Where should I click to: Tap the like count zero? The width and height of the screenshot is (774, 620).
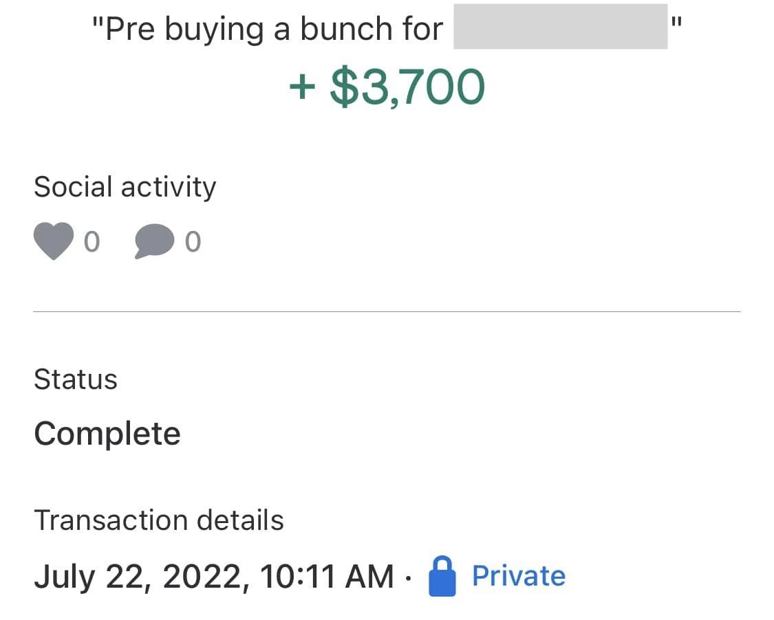click(92, 242)
